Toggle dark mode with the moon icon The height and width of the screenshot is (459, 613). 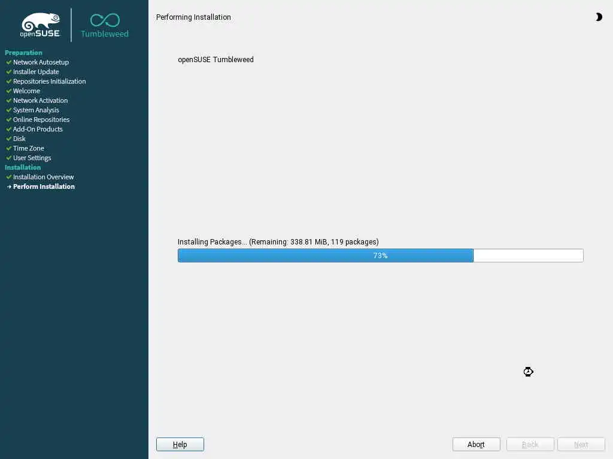tap(599, 17)
